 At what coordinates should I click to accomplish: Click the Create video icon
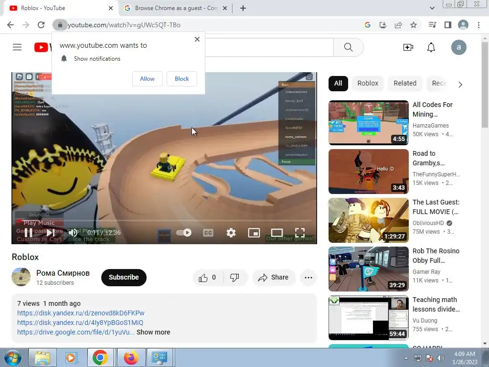pyautogui.click(x=408, y=47)
